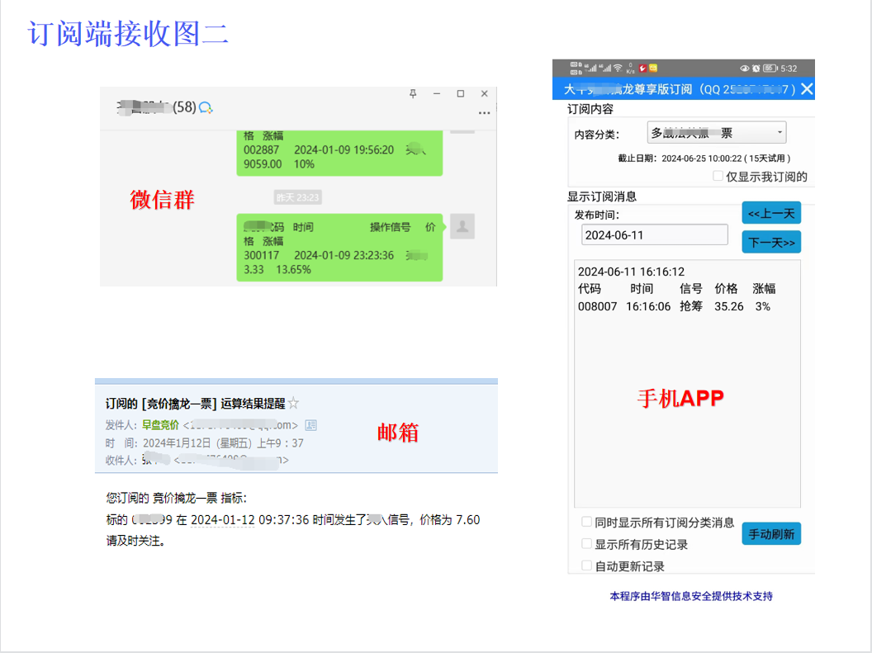This screenshot has width=872, height=653.
Task: Tap the red notification icon in status bar
Action: point(641,68)
